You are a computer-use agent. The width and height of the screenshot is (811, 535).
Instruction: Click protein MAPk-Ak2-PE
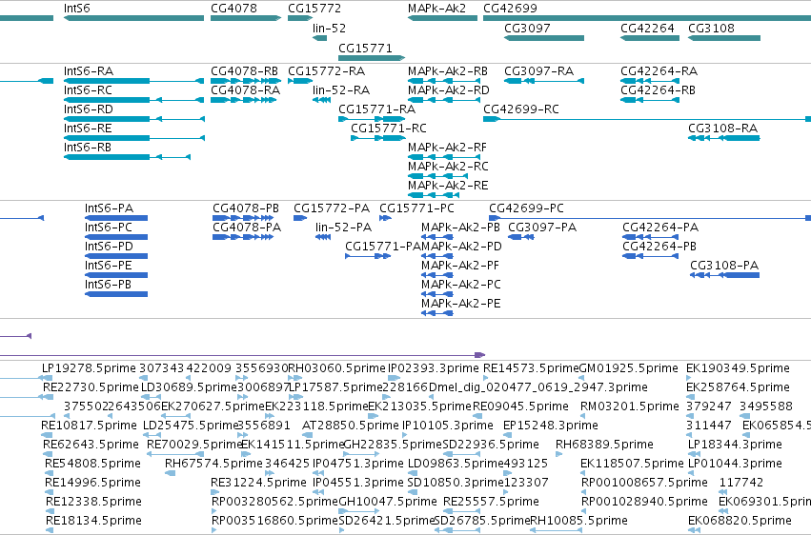coord(461,305)
